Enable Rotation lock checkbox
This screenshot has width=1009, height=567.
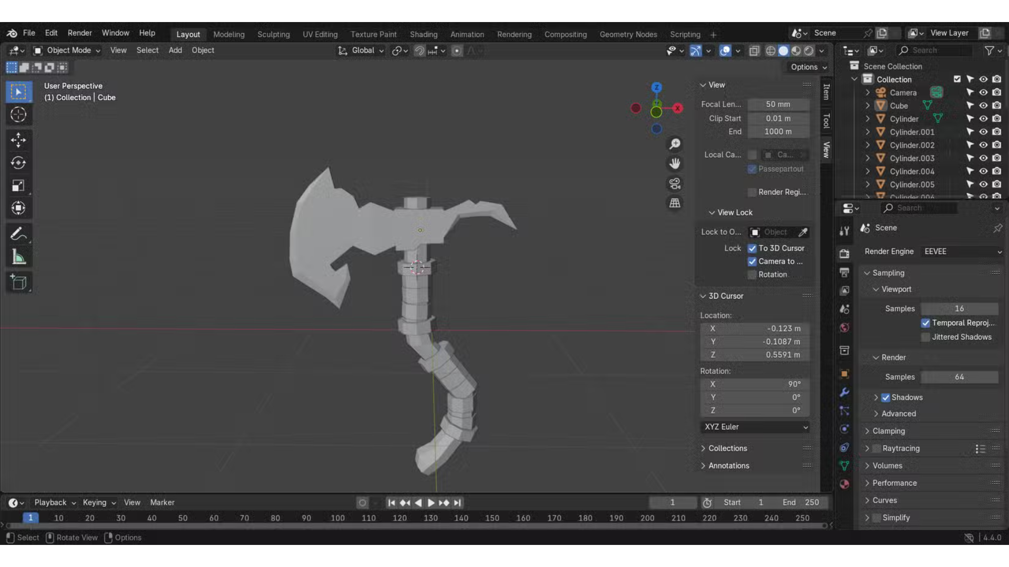coord(752,275)
